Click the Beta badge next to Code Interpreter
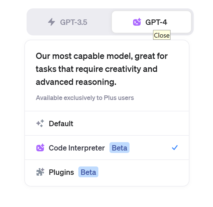Screen dimensions: 213x207 [120, 148]
